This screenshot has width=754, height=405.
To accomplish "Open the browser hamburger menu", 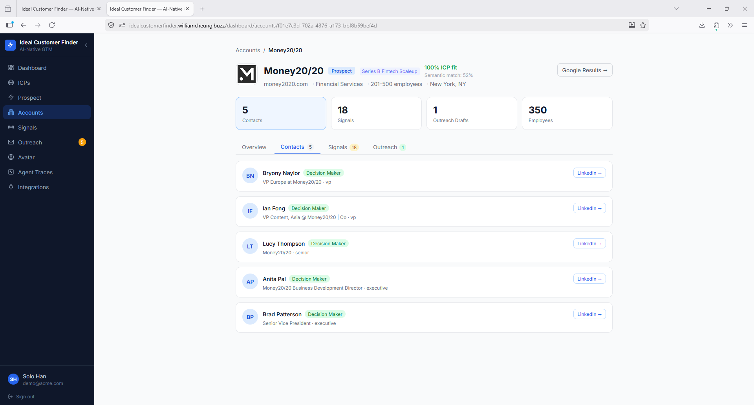I will [745, 25].
